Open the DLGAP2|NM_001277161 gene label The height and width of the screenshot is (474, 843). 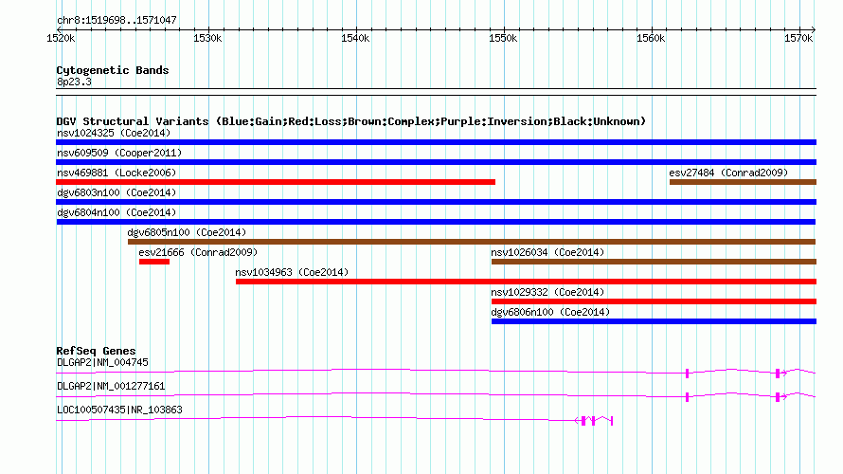pyautogui.click(x=111, y=386)
